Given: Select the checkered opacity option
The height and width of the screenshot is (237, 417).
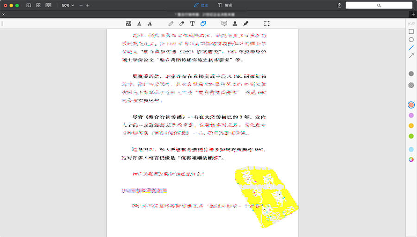Looking at the screenshot, I should tap(411, 85).
